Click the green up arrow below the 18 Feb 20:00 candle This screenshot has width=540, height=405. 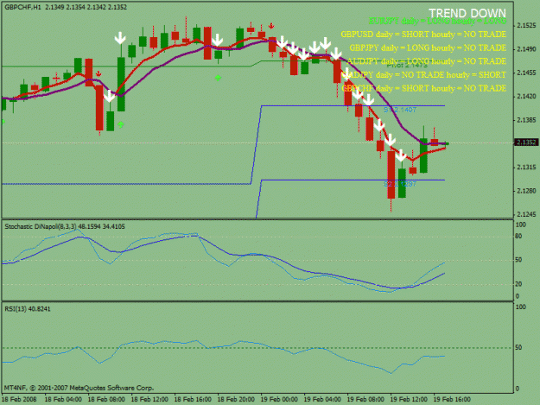coord(218,78)
